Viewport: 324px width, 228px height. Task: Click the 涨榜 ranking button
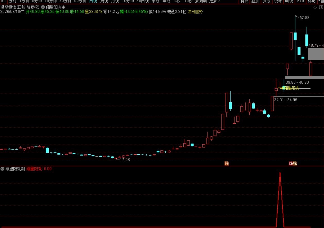click(293, 163)
